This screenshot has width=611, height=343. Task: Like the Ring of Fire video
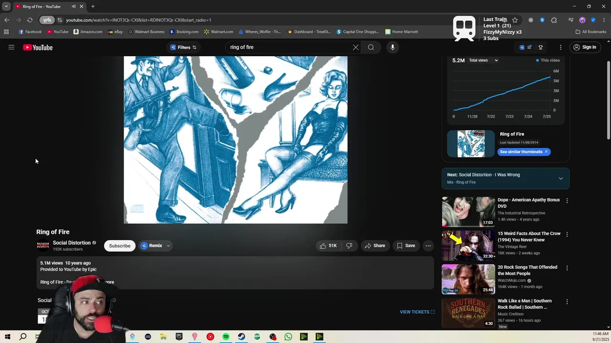pos(328,246)
